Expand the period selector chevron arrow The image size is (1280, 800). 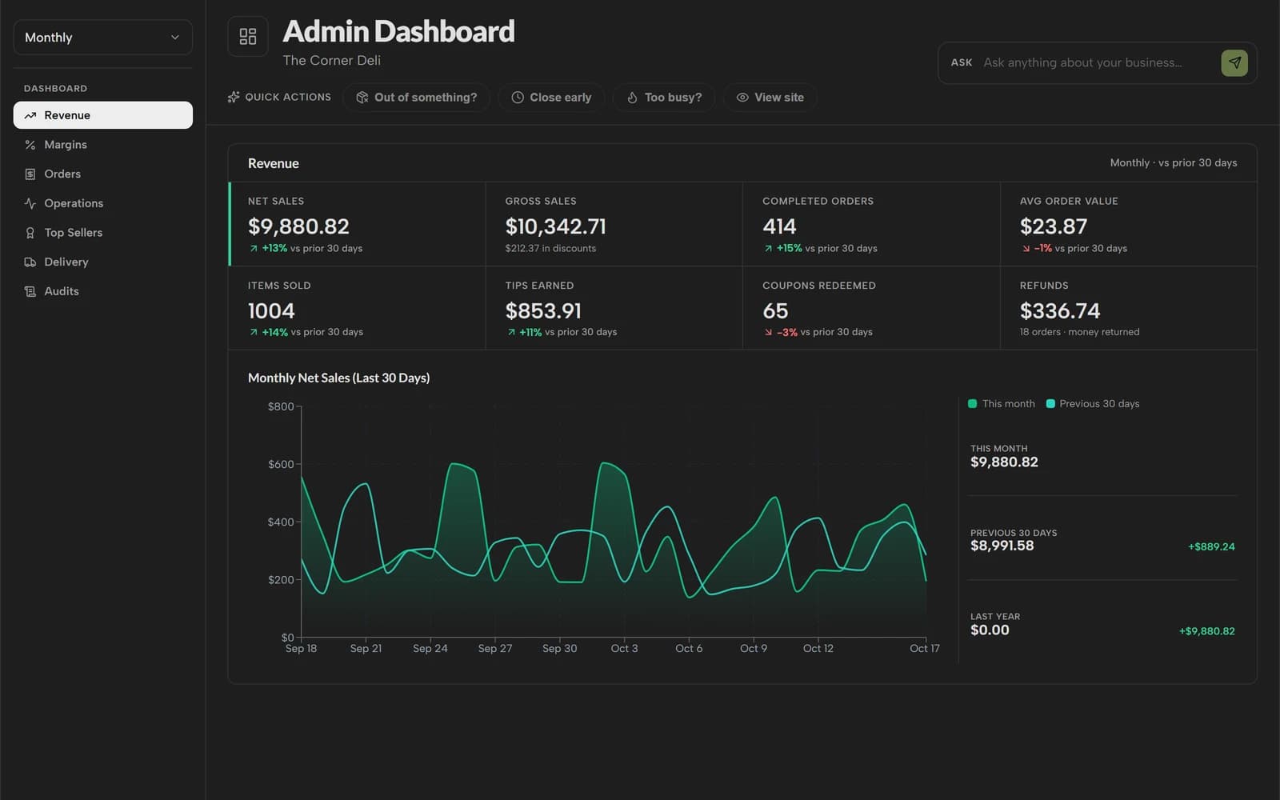pyautogui.click(x=175, y=38)
